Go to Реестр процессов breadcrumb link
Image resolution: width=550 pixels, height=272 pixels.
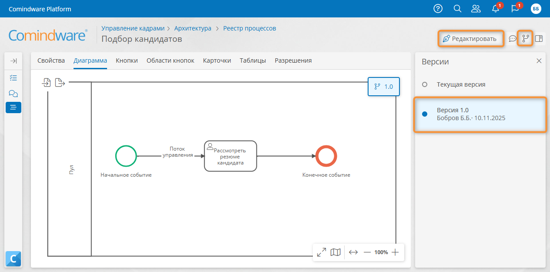pos(249,28)
